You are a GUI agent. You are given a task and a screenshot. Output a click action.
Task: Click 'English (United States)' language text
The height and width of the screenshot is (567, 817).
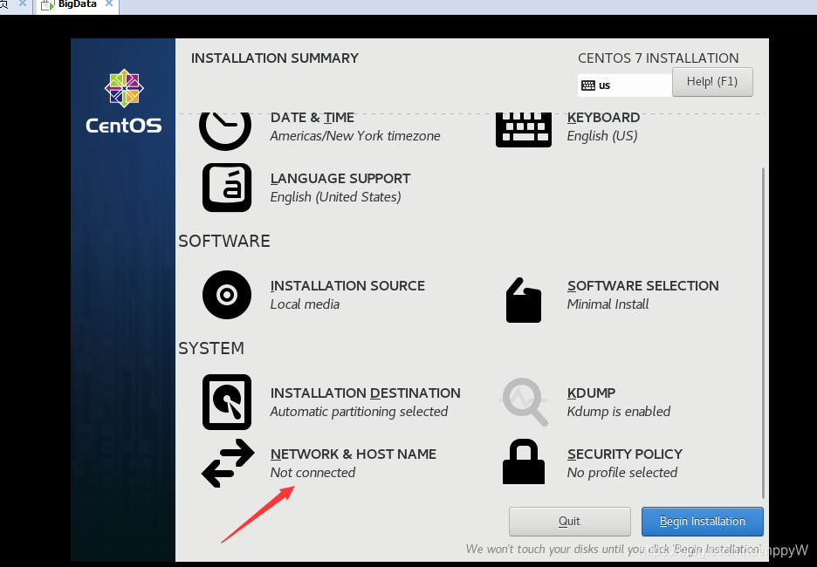coord(335,197)
